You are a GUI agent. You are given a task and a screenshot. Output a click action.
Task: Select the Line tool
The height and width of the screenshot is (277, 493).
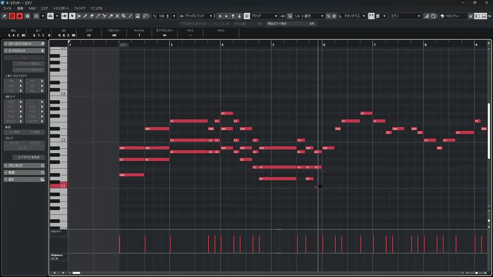point(130,16)
